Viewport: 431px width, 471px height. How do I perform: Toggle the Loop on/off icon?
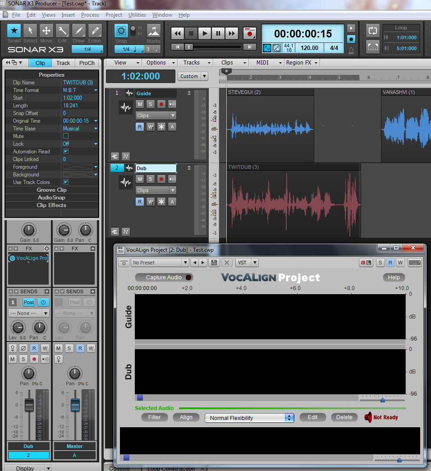(373, 31)
